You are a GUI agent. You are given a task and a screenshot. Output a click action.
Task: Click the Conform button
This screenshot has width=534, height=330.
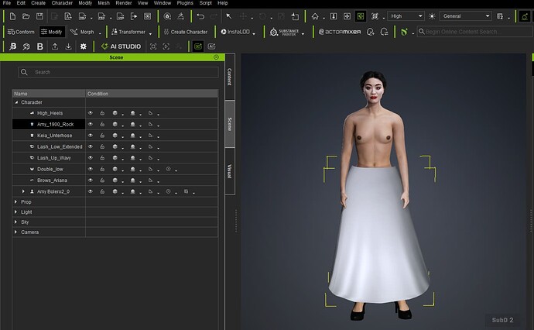(x=21, y=32)
